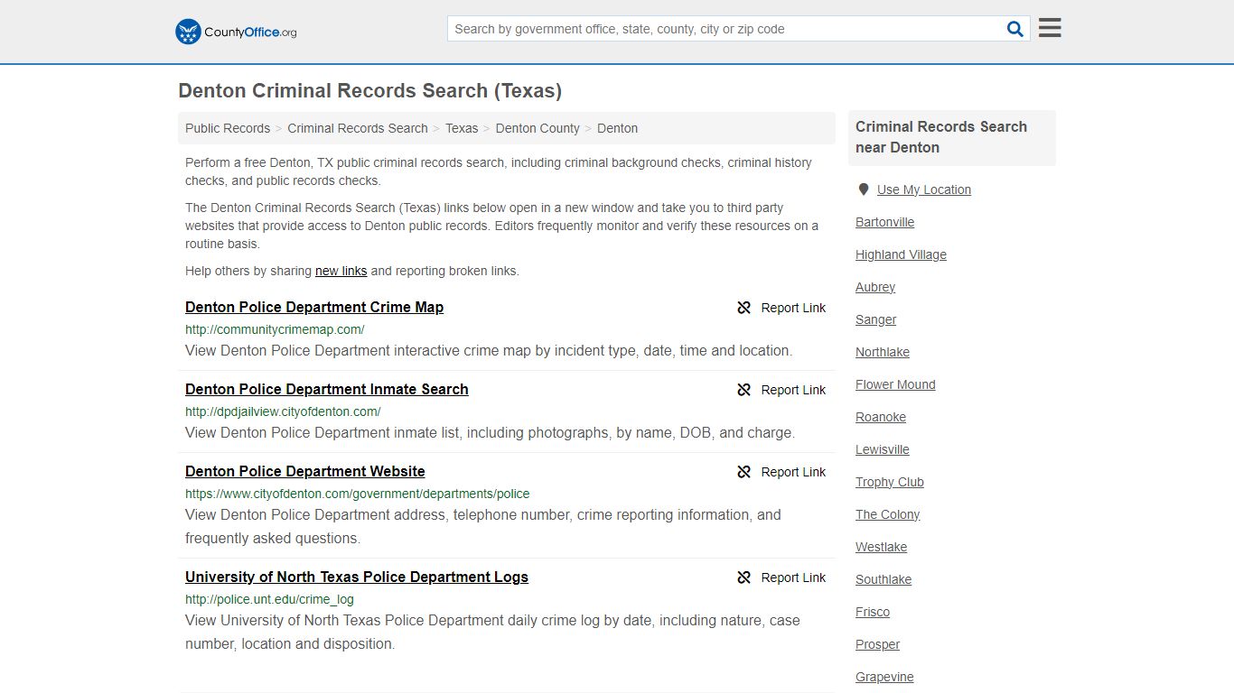
Task: Click the Crime Map description text
Action: [x=489, y=351]
